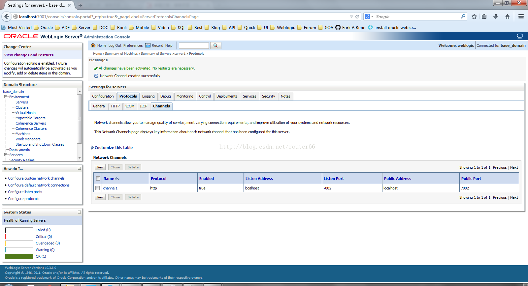Go to browser home page icon

508,16
